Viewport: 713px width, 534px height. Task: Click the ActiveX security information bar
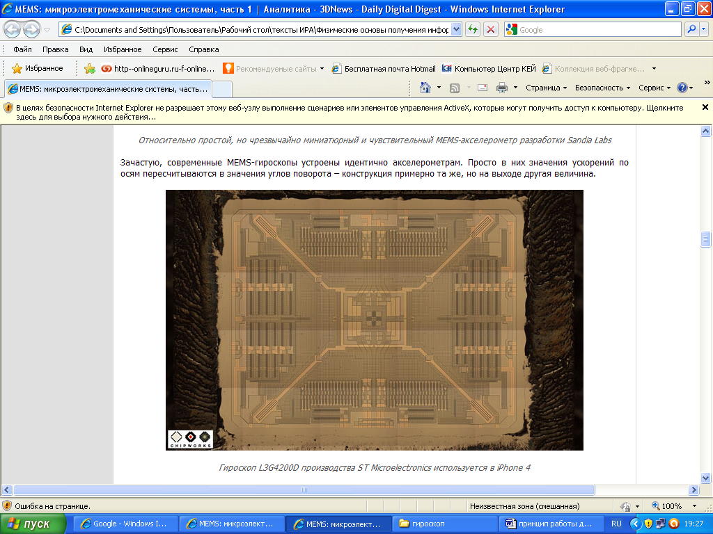tap(350, 112)
